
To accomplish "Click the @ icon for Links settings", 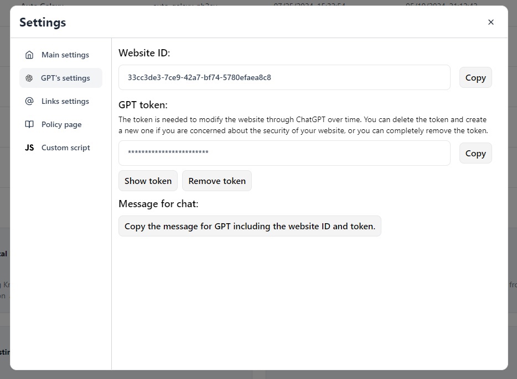I will [29, 101].
